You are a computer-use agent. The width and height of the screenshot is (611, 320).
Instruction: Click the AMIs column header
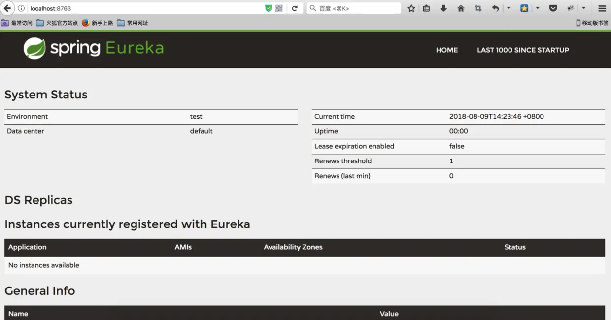[183, 247]
